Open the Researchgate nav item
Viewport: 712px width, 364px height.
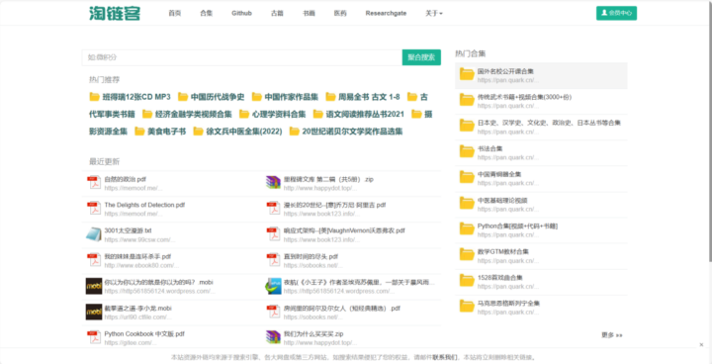(x=386, y=13)
